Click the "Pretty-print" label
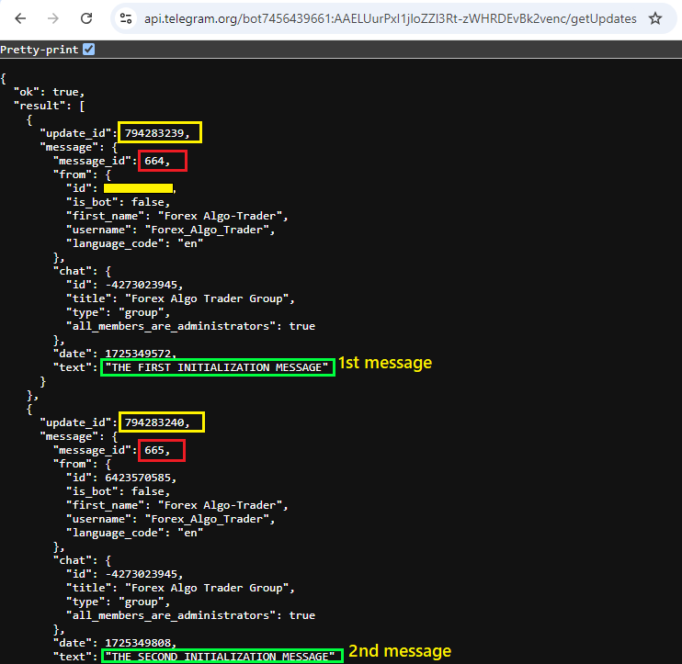 pos(40,50)
